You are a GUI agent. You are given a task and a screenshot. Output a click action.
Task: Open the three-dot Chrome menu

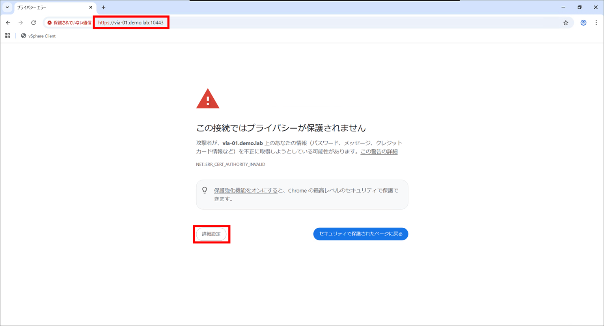pyautogui.click(x=597, y=22)
